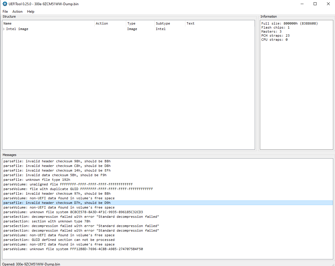Select unknown file system FFF12B8D message
This screenshot has height=266, width=335.
tap(73, 249)
